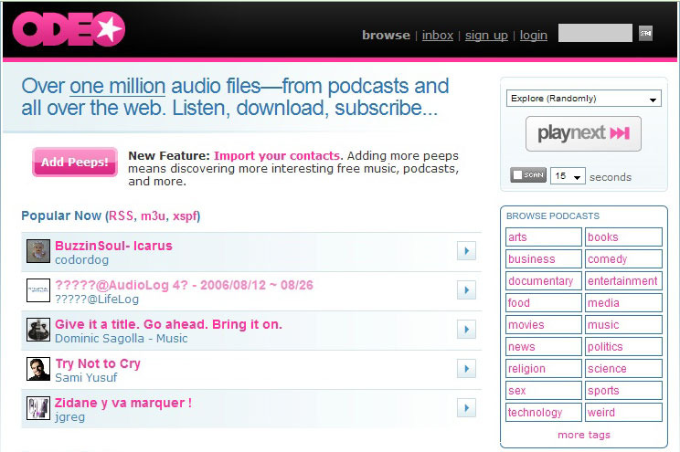Click the search go button in header
This screenshot has height=452, width=680.
click(646, 34)
